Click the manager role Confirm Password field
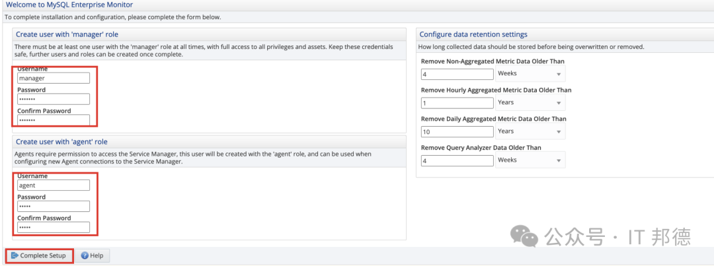Image resolution: width=714 pixels, height=266 pixels. pyautogui.click(x=54, y=120)
